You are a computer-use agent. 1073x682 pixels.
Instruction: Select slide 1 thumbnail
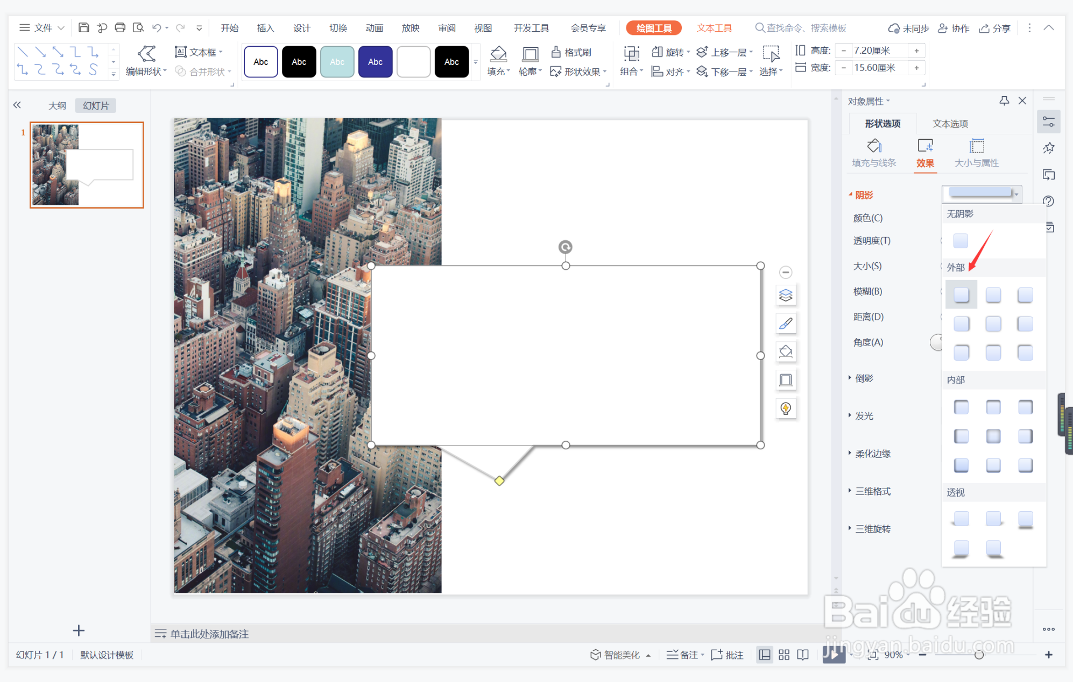[87, 164]
